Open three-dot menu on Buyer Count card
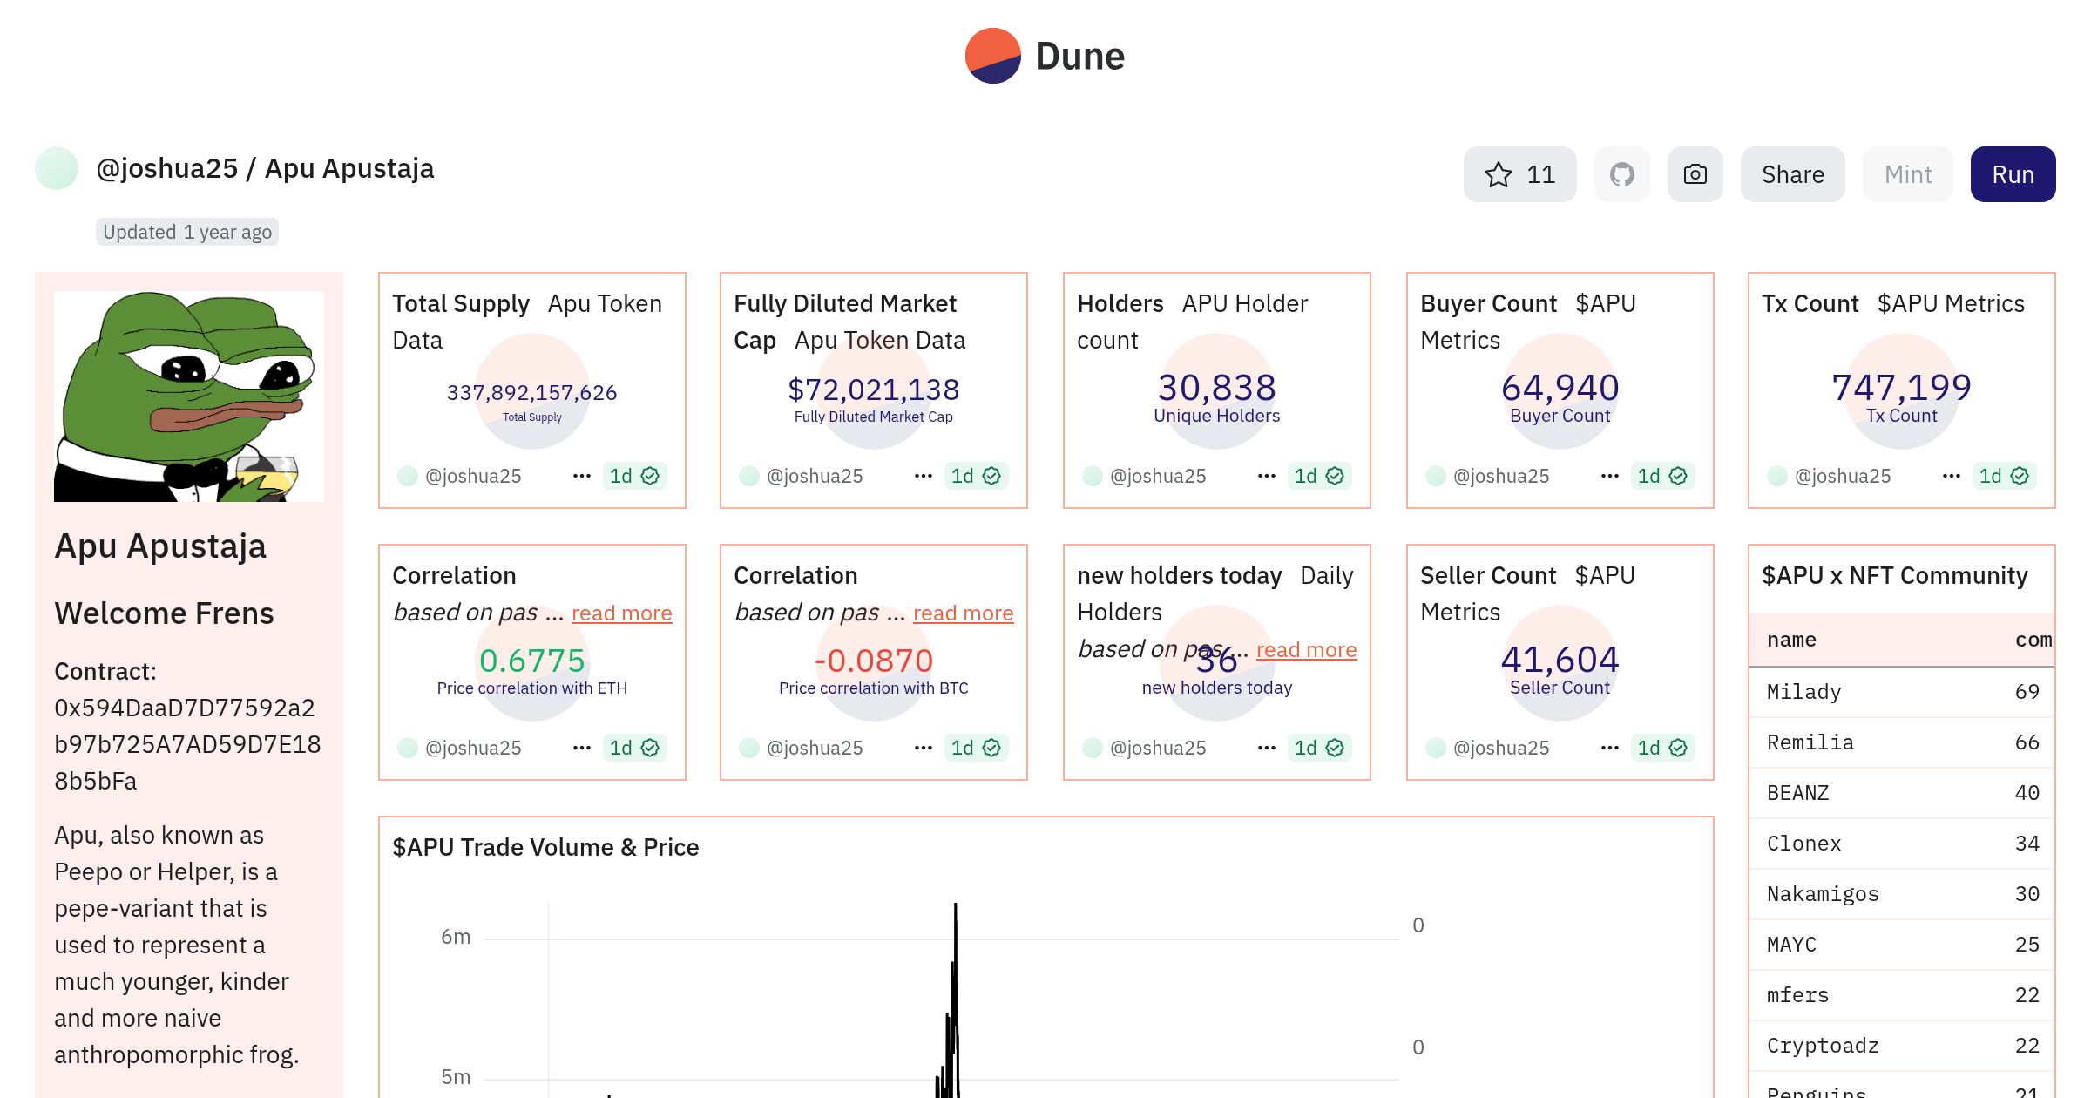Viewport: 2091px width, 1098px height. 1609,476
